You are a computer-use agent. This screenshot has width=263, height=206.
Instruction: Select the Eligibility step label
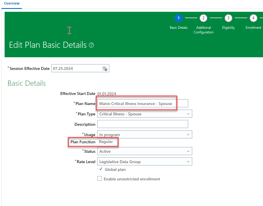pos(228,27)
